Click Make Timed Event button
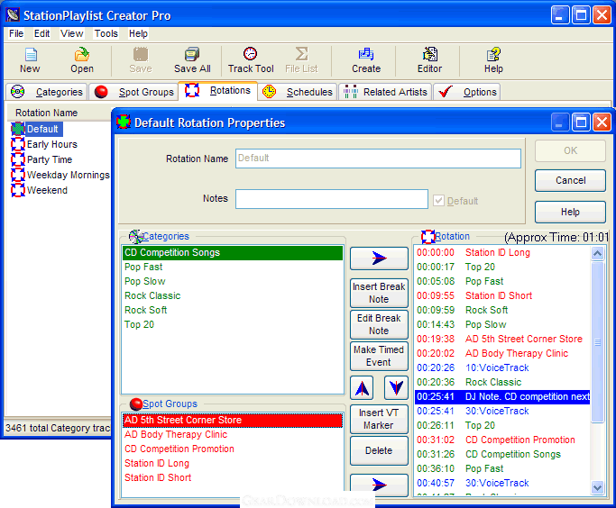Viewport: 616px width, 508px height. [x=379, y=356]
